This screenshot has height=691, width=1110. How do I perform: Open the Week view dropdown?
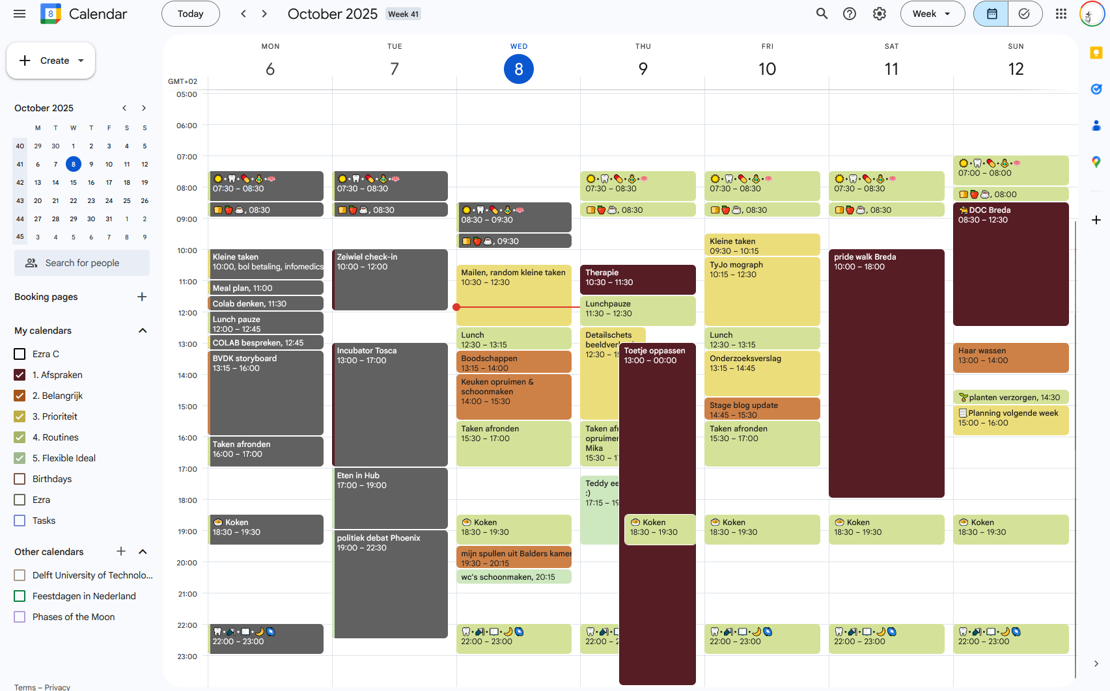pos(932,14)
